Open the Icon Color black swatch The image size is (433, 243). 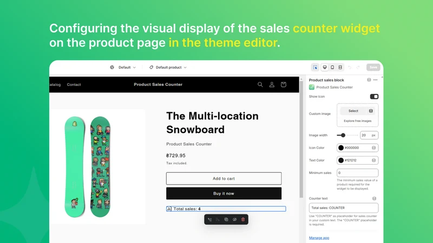coord(341,147)
